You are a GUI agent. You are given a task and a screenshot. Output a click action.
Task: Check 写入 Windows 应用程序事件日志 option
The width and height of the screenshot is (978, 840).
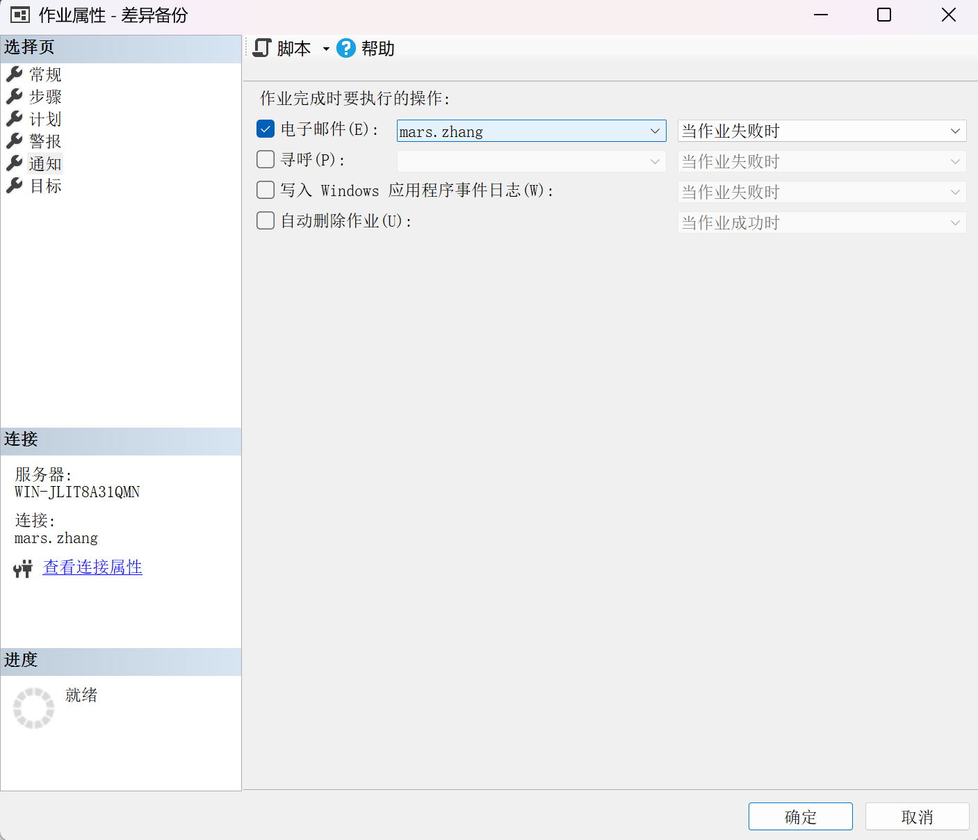(266, 190)
